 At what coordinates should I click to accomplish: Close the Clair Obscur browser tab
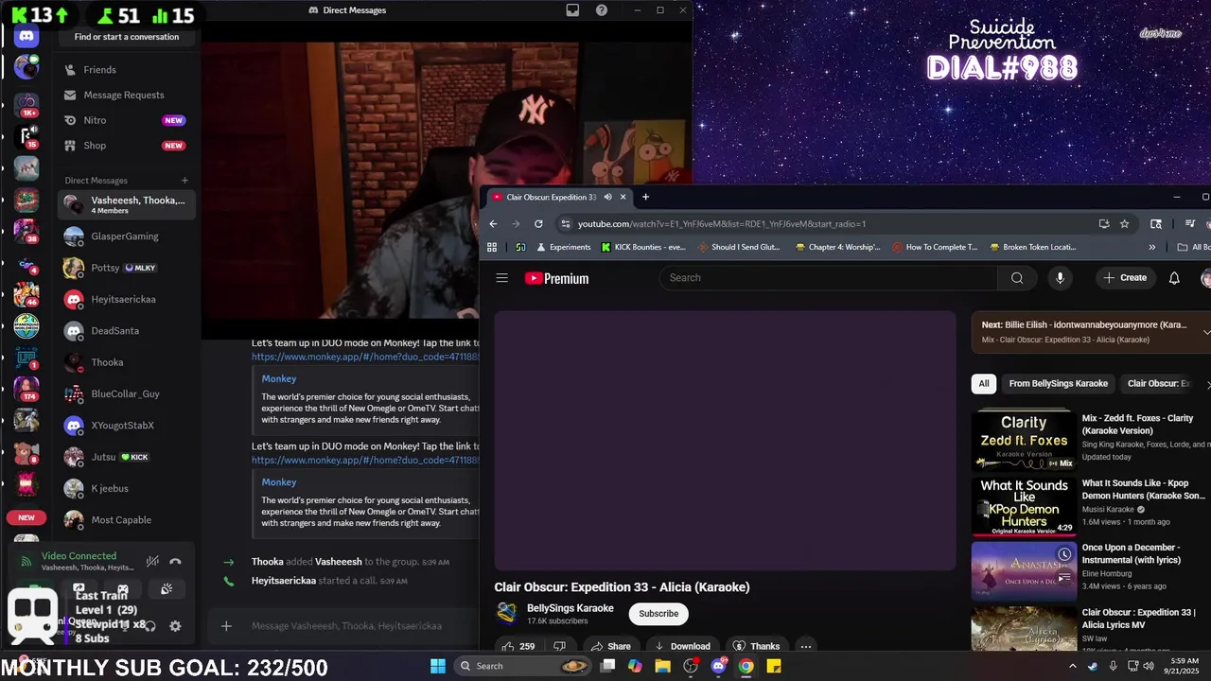(623, 197)
